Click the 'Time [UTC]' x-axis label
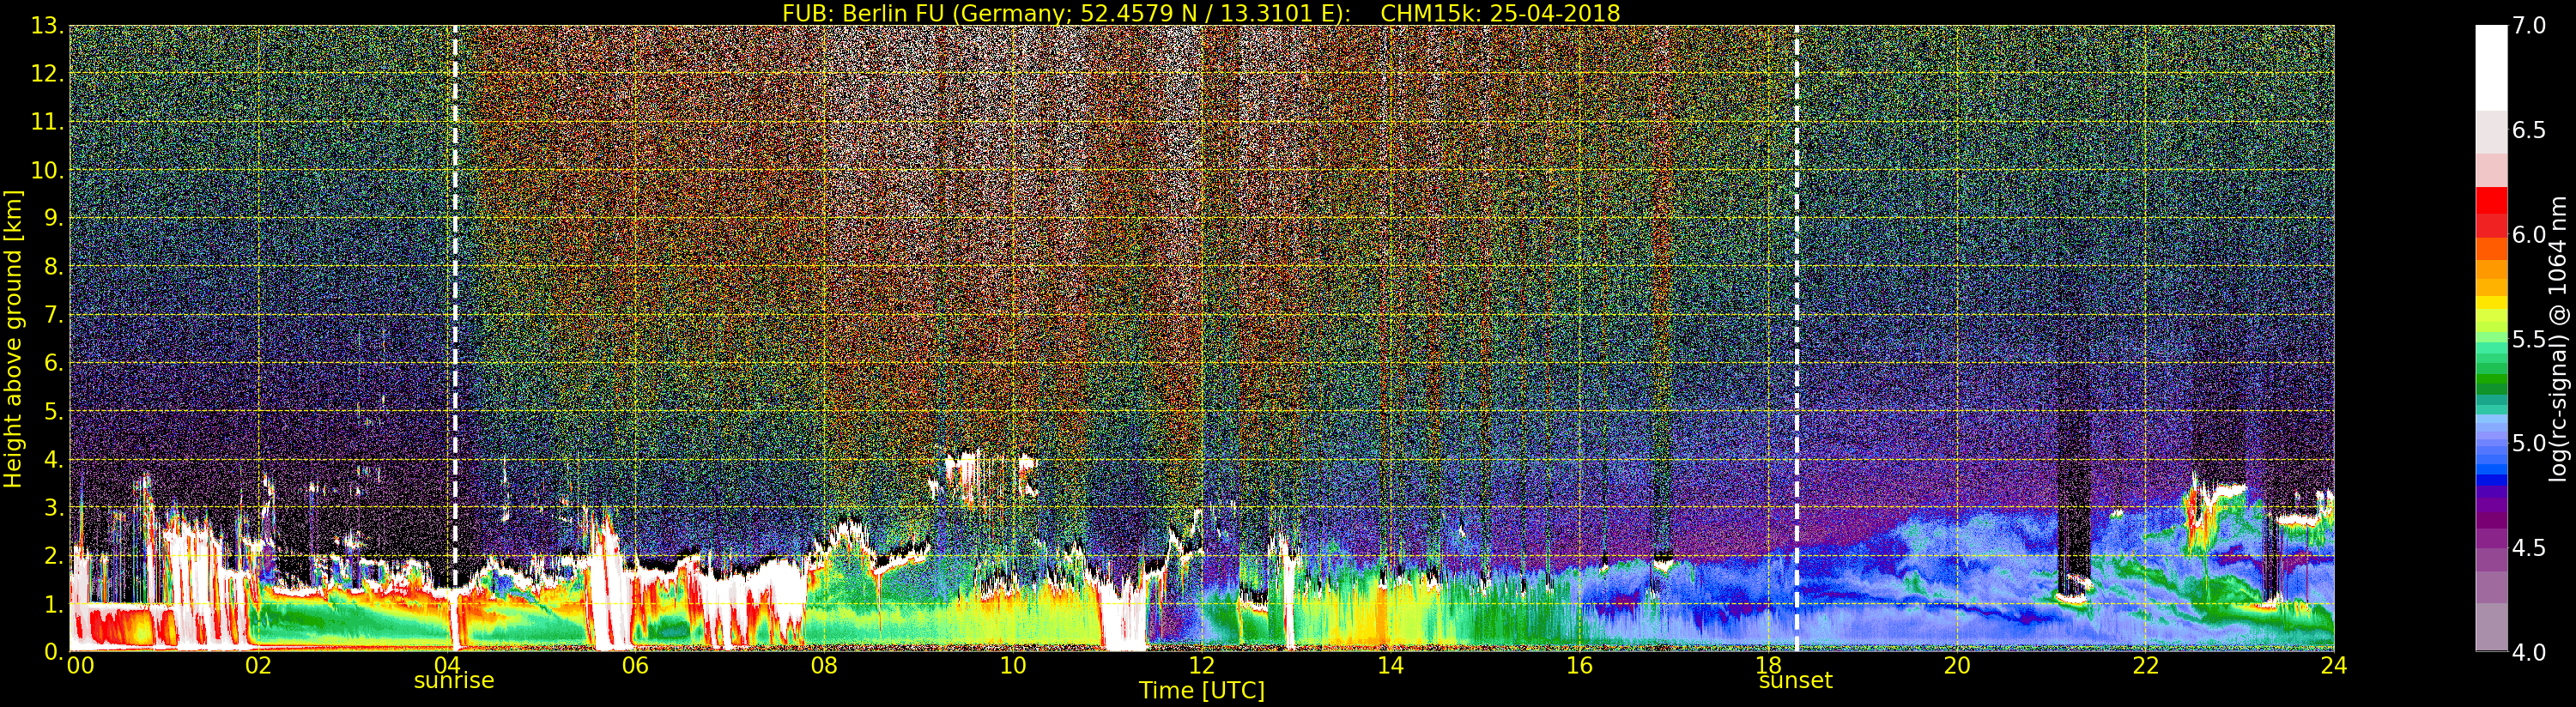Viewport: 2576px width, 707px height. tap(1201, 691)
